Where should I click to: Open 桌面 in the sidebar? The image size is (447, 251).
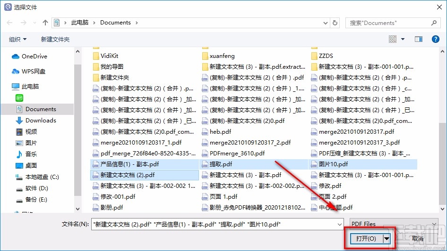pyautogui.click(x=26, y=165)
